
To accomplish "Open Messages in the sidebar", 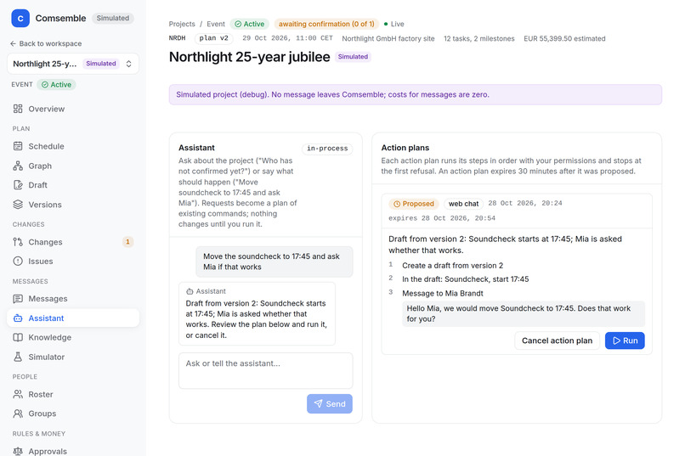I will (73, 298).
